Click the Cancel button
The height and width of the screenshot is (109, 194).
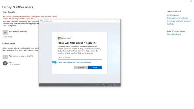click(x=81, y=68)
